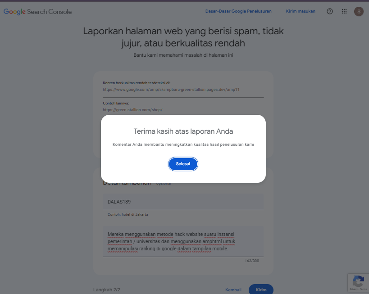Open the Kirim masukan feedback link
Image resolution: width=369 pixels, height=294 pixels.
(x=301, y=11)
